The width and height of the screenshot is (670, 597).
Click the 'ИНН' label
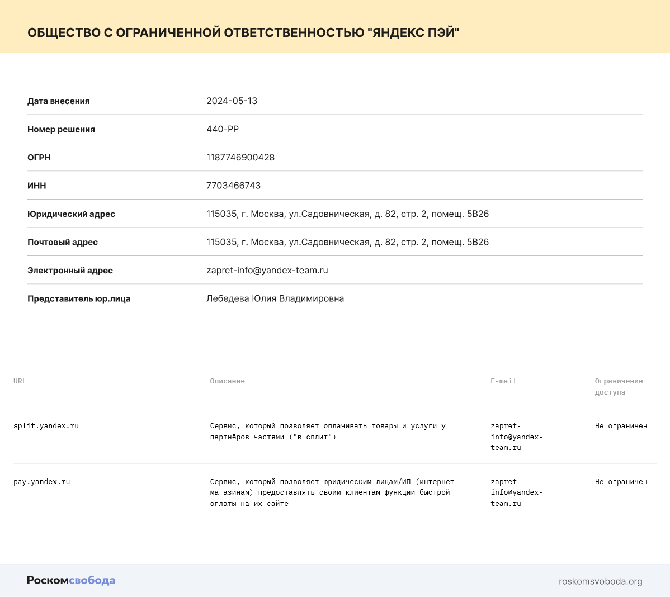[x=37, y=186]
